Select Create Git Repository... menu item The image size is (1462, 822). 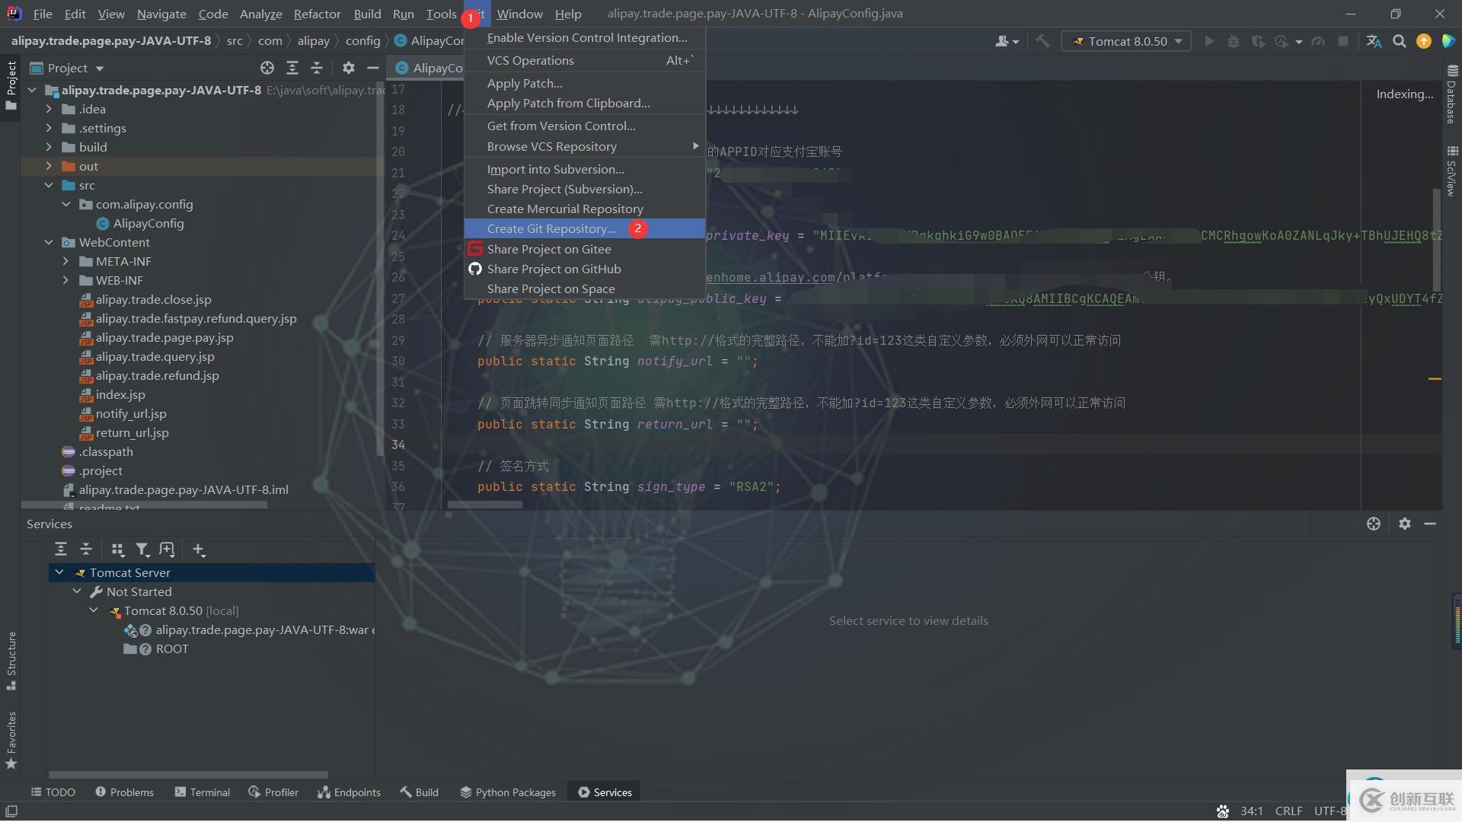point(584,228)
